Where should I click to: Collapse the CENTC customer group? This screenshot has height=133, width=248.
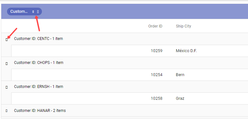click(x=7, y=39)
